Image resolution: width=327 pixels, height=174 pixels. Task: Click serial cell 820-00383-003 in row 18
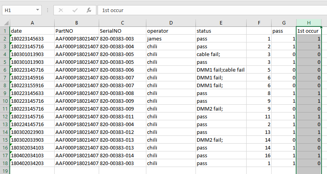(123, 163)
